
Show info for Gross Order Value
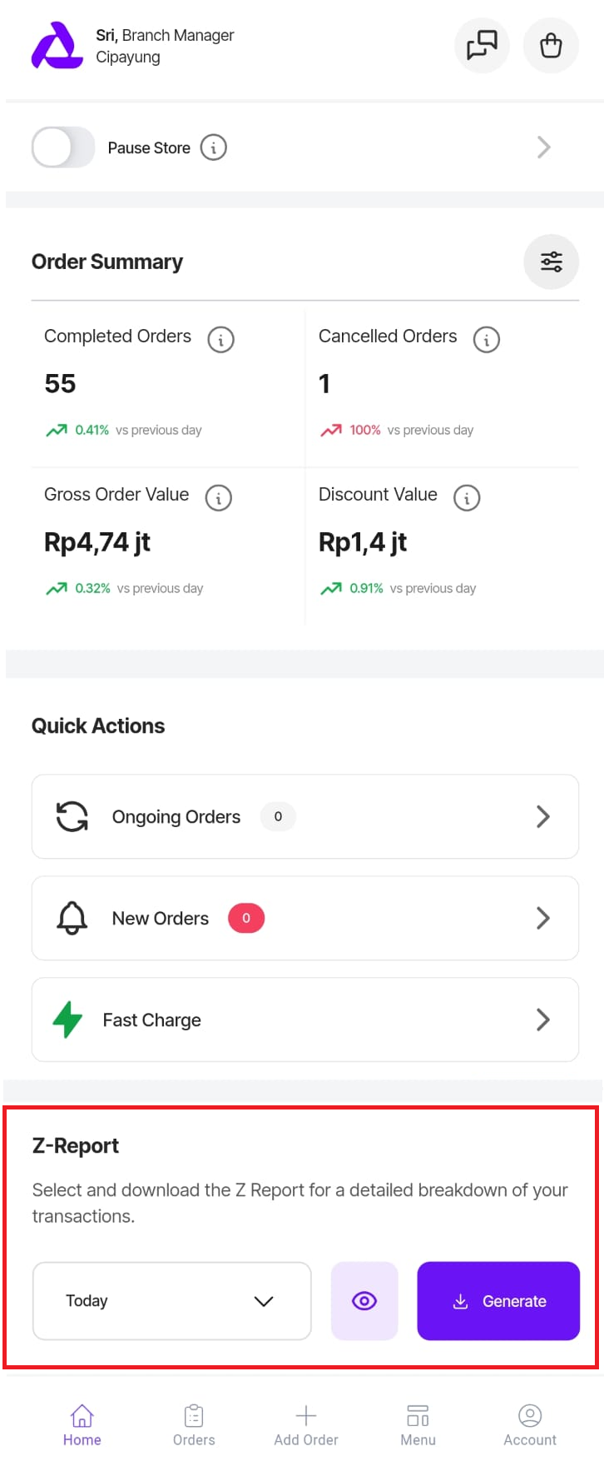tap(219, 497)
